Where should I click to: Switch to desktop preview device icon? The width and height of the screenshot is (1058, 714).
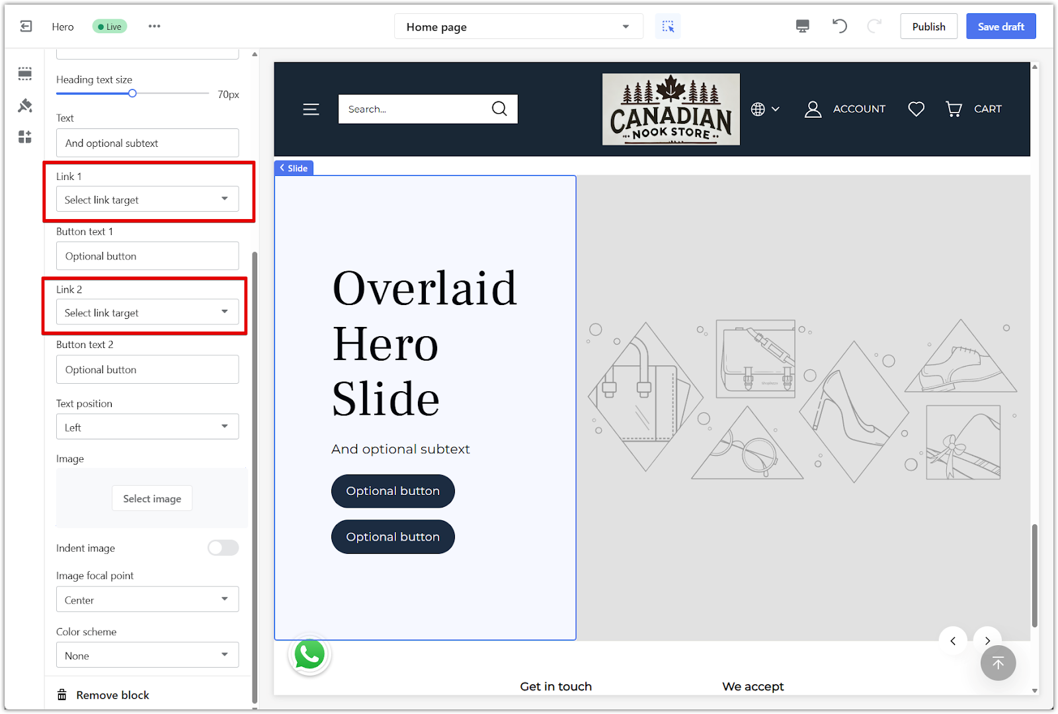point(802,26)
